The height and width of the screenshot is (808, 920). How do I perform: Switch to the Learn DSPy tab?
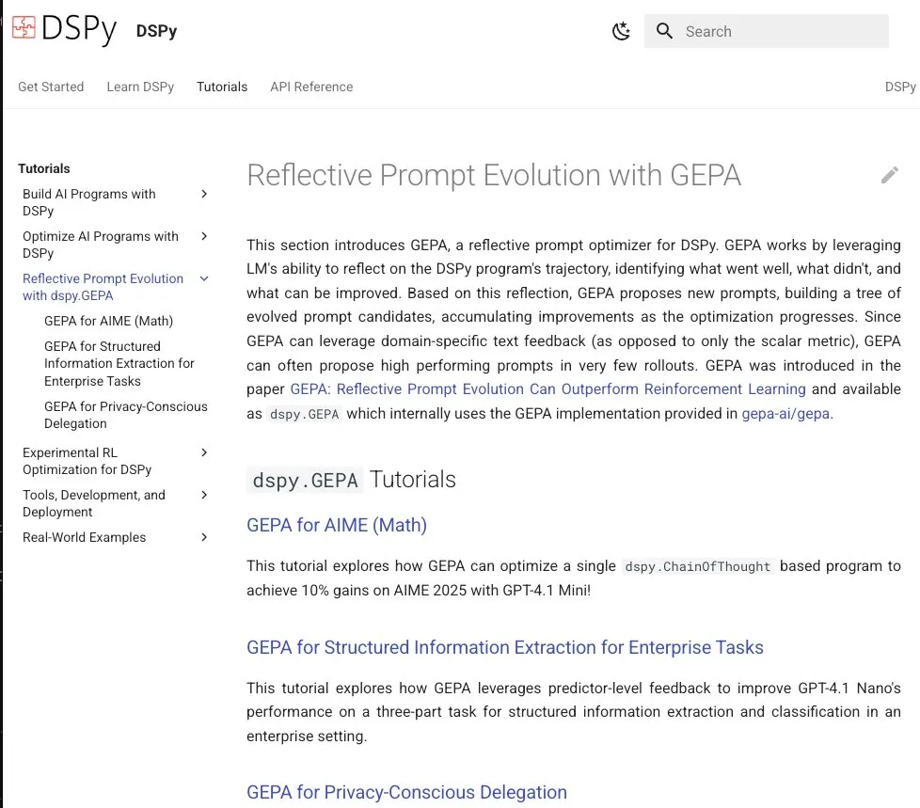(x=140, y=87)
